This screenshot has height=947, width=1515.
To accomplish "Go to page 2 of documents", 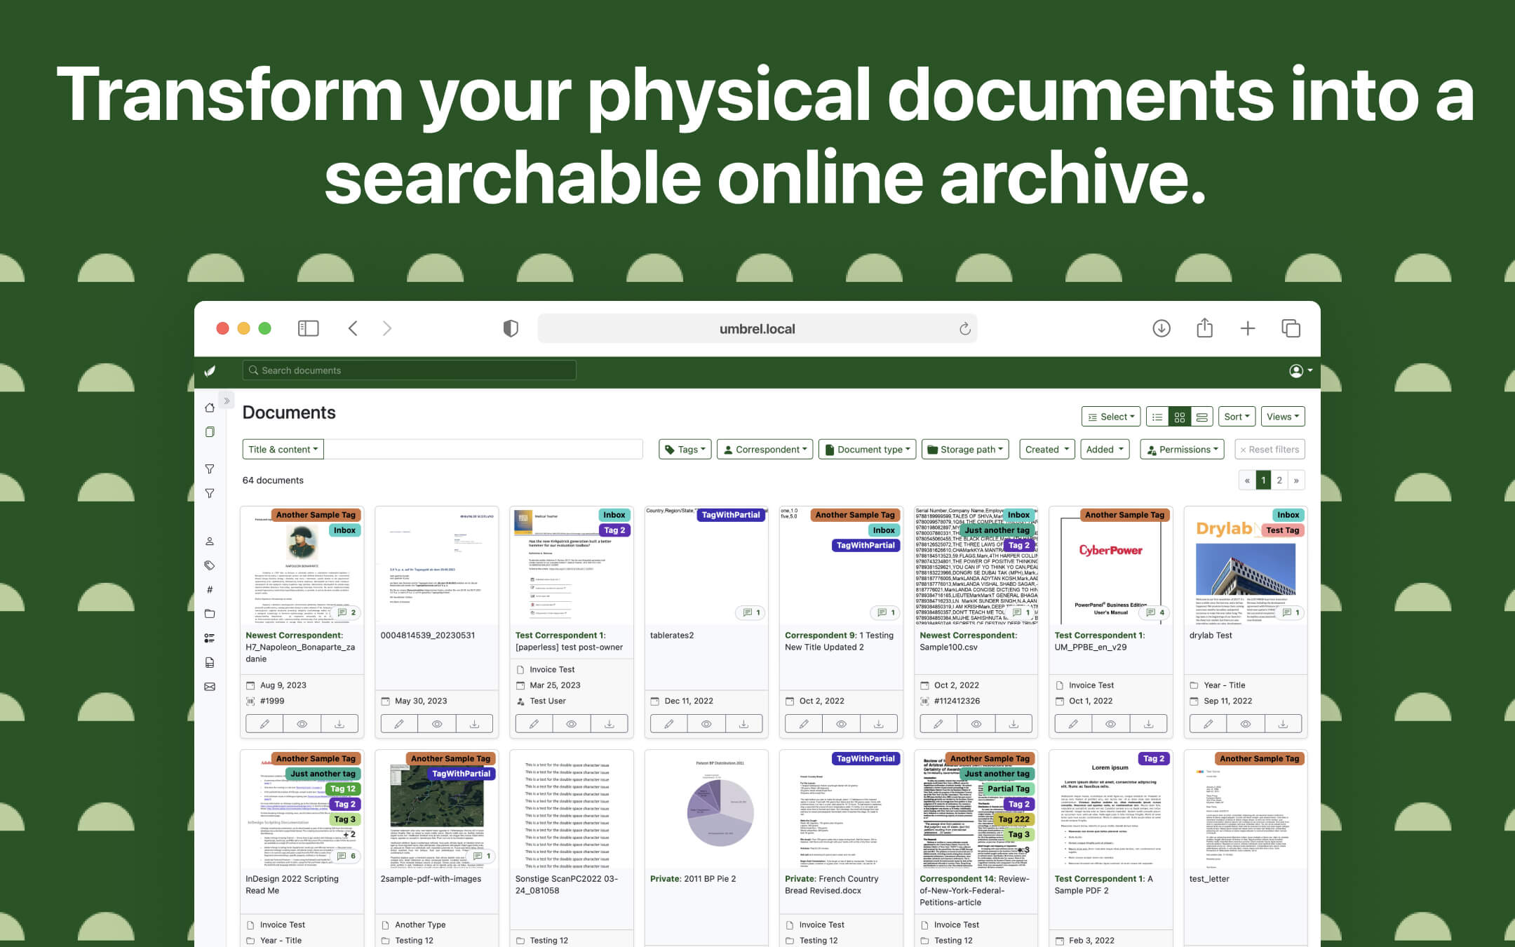I will 1279,480.
